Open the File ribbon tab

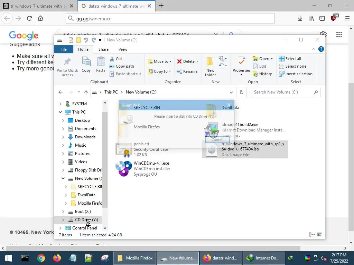tap(64, 49)
